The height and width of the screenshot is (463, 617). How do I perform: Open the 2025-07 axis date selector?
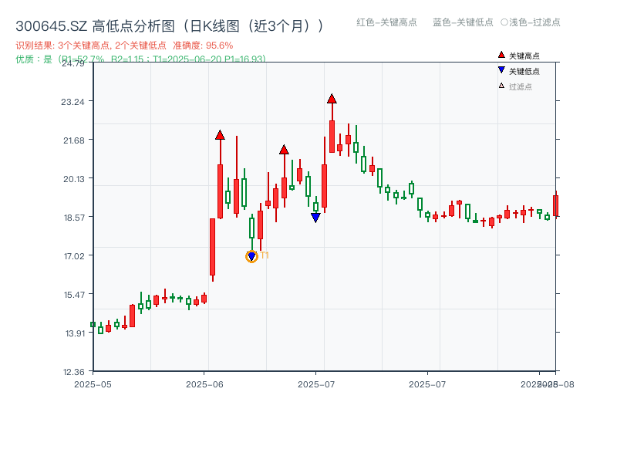pos(317,382)
